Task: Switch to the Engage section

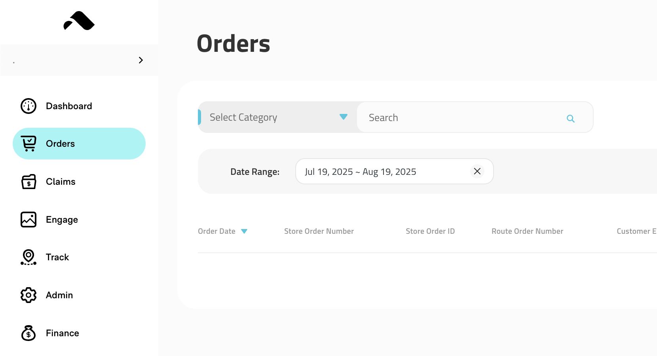Action: 61,219
